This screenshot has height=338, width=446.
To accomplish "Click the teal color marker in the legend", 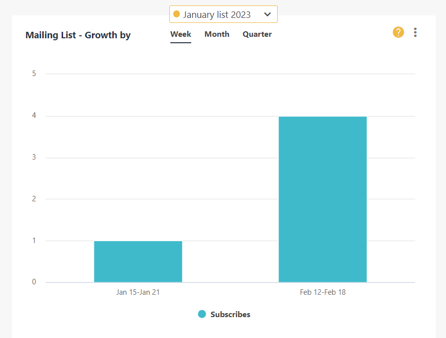I will (202, 314).
